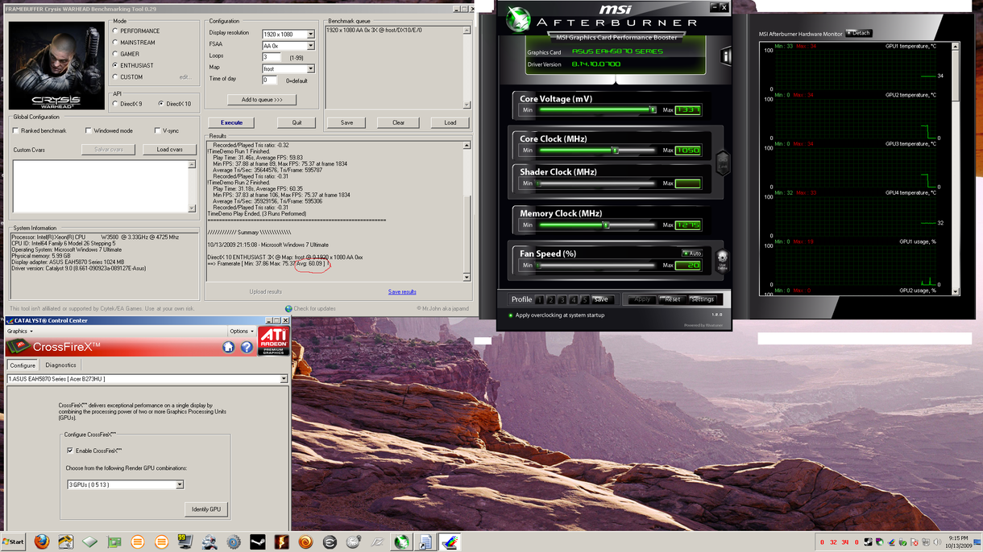Click the Afterburner Reset button
The image size is (983, 552).
(x=672, y=299)
